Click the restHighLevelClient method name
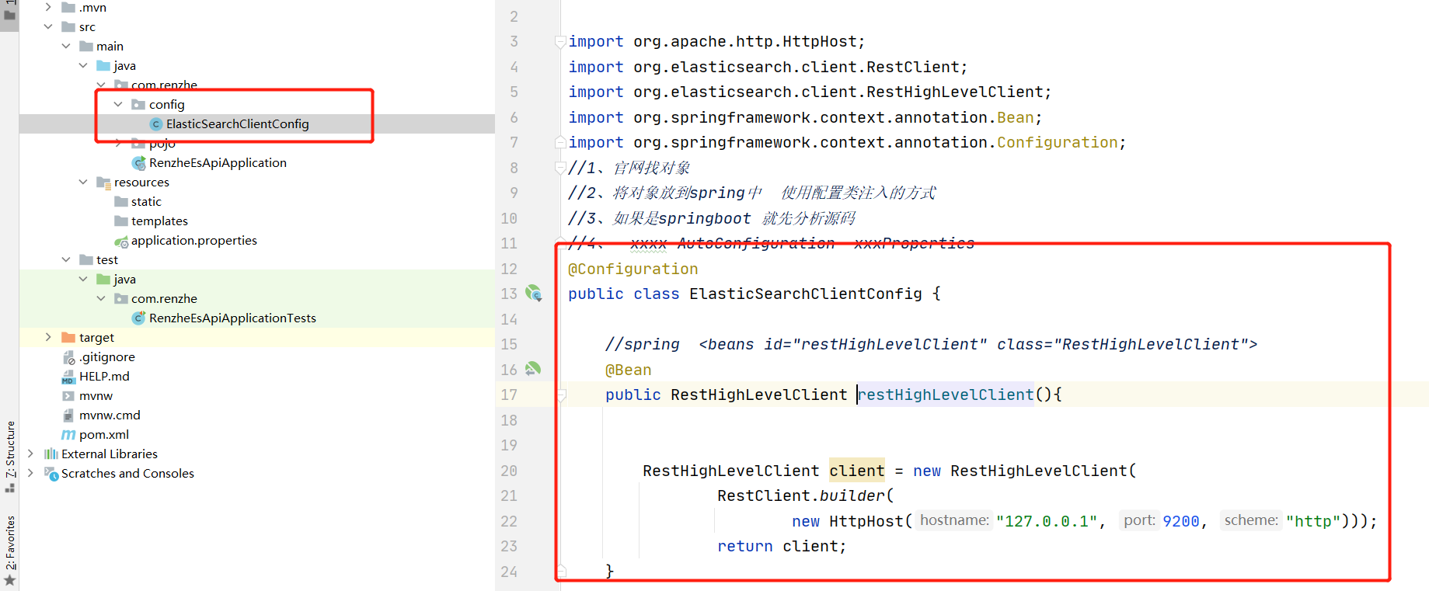1429x591 pixels. tap(946, 395)
